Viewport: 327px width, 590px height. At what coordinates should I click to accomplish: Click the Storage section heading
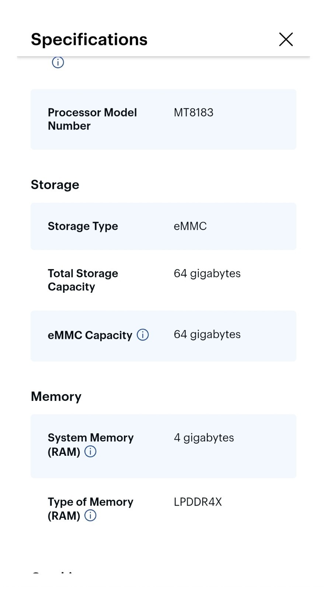tap(55, 185)
